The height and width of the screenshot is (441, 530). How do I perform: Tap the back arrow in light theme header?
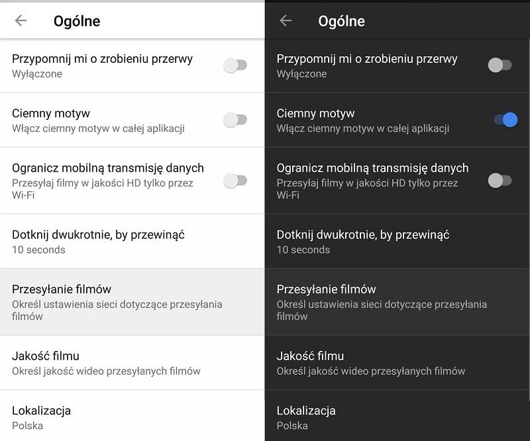tap(21, 21)
